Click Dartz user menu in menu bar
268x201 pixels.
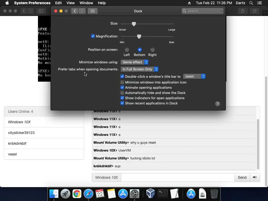pos(240,3)
